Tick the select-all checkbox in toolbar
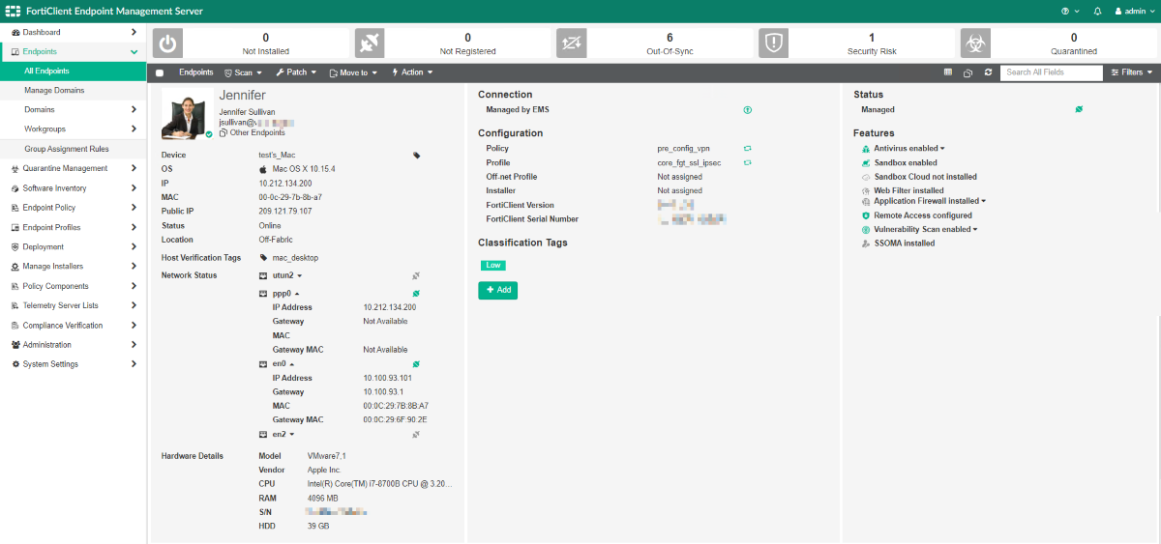Viewport: 1161px width, 544px height. (160, 72)
